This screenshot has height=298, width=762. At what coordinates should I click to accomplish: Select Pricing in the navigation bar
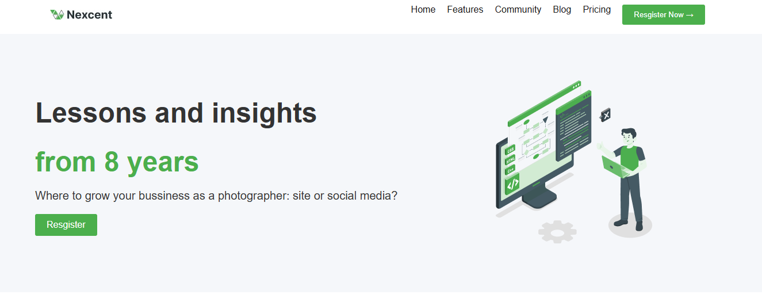597,10
